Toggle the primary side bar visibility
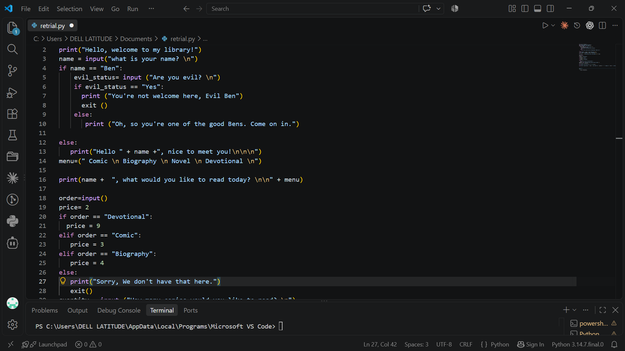This screenshot has height=351, width=625. click(x=525, y=9)
